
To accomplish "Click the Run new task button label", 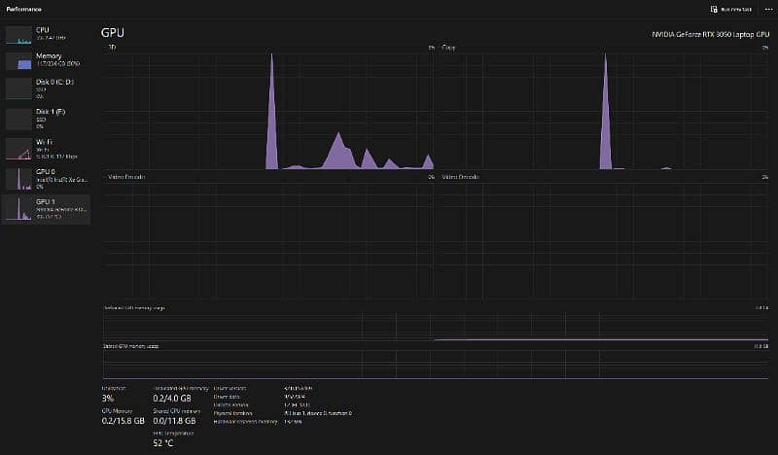I will (737, 9).
